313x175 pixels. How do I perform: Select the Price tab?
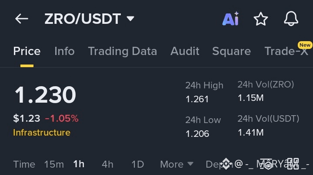tap(27, 51)
